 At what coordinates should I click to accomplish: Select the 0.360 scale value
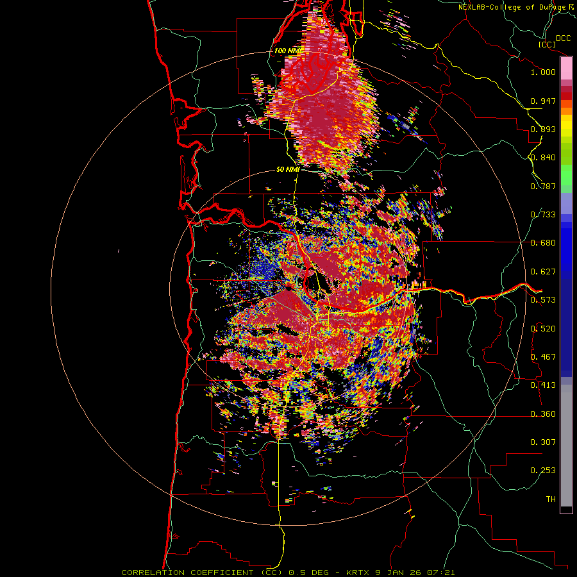[543, 414]
